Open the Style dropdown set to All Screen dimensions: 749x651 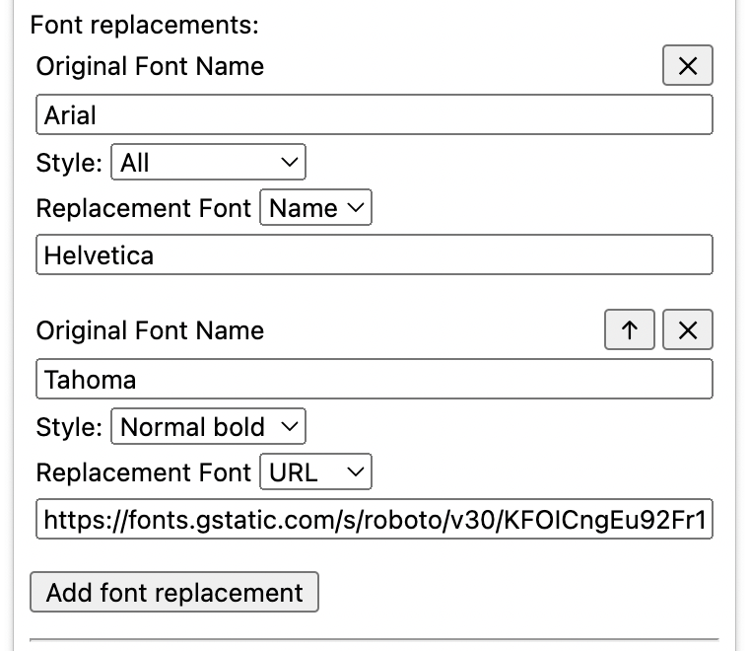209,163
